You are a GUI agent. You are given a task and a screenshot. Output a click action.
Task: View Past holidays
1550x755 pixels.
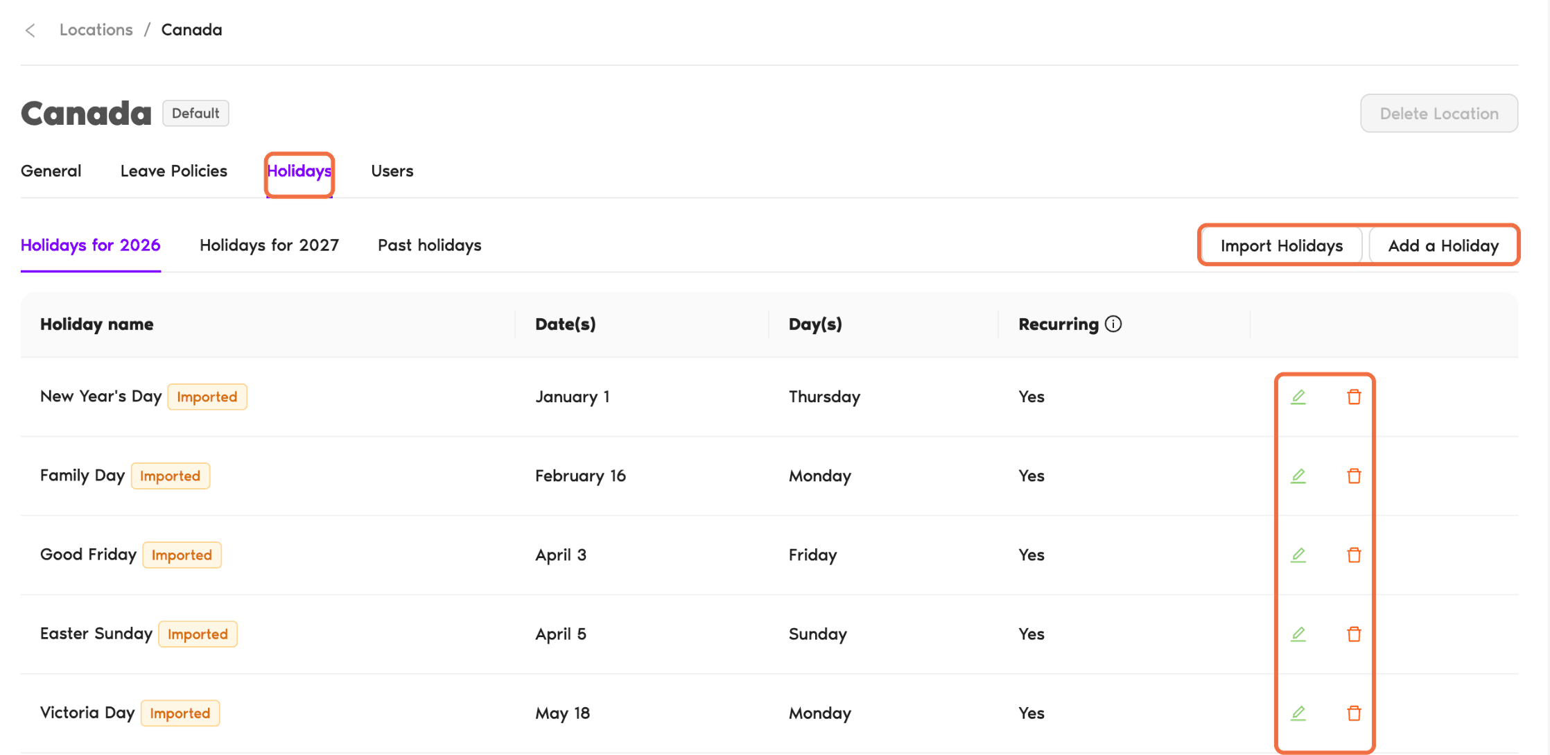coord(429,245)
